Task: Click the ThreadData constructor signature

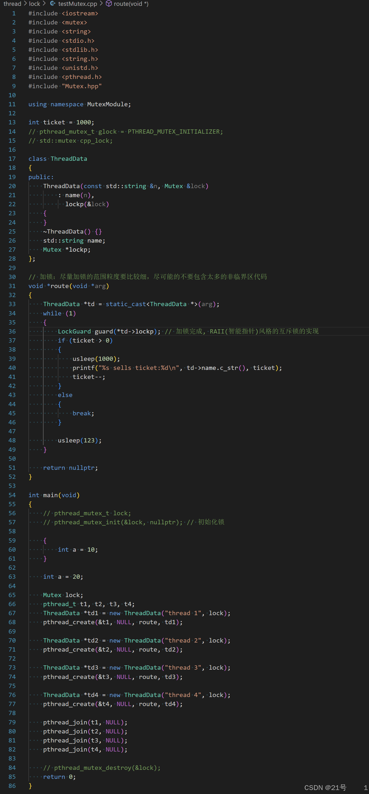Action: click(126, 186)
